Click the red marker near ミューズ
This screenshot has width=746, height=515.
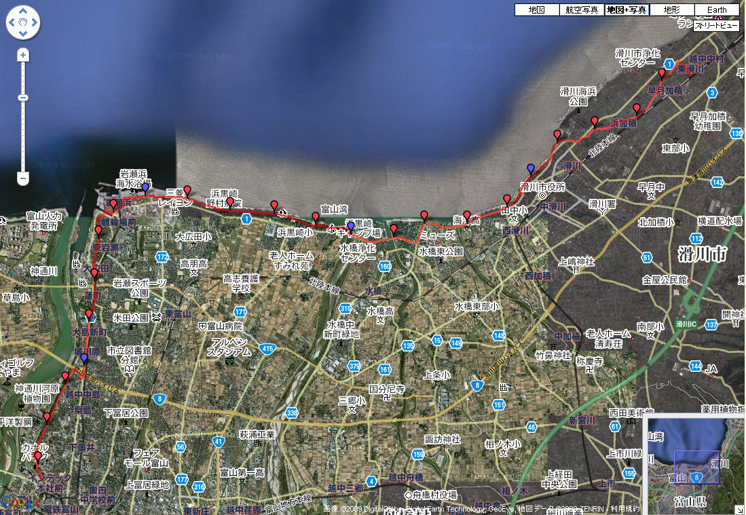tap(424, 215)
